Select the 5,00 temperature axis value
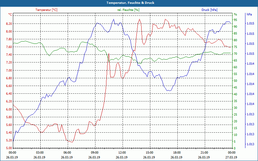The height and width of the screenshot is (161, 258). coord(9,148)
